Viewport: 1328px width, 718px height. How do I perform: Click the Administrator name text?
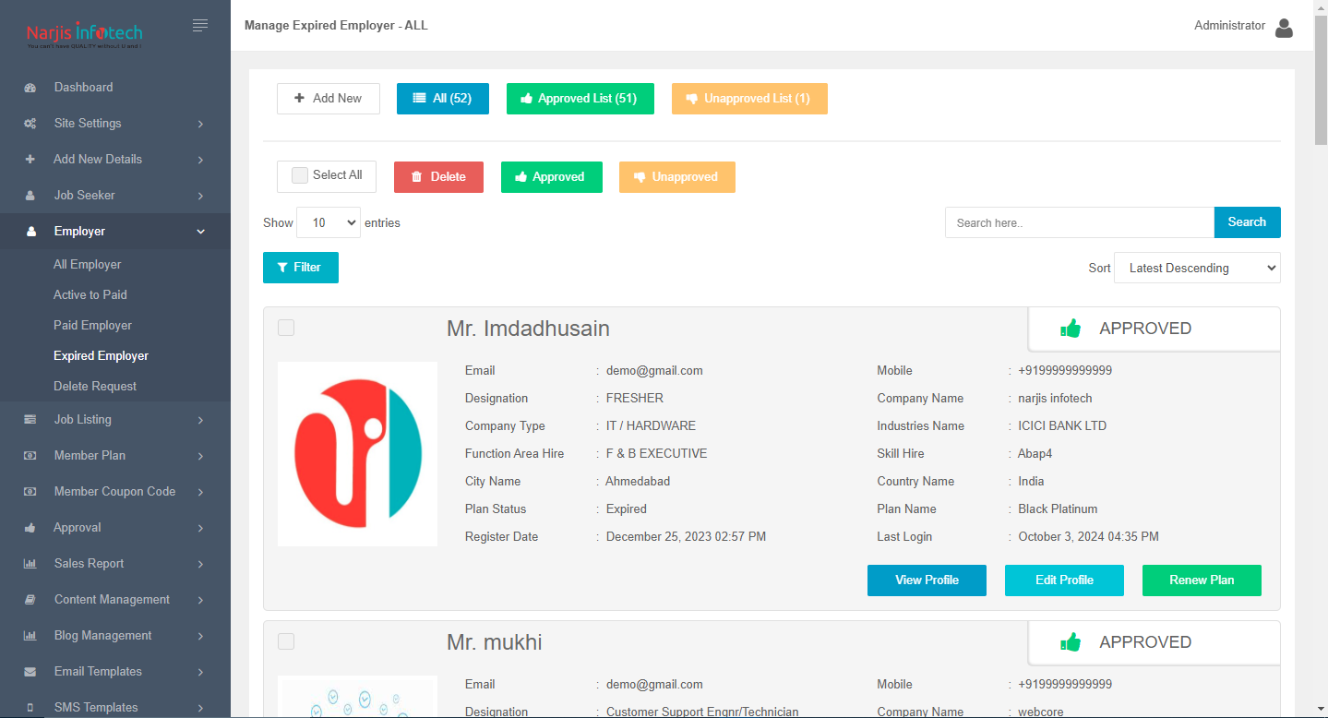[1229, 26]
